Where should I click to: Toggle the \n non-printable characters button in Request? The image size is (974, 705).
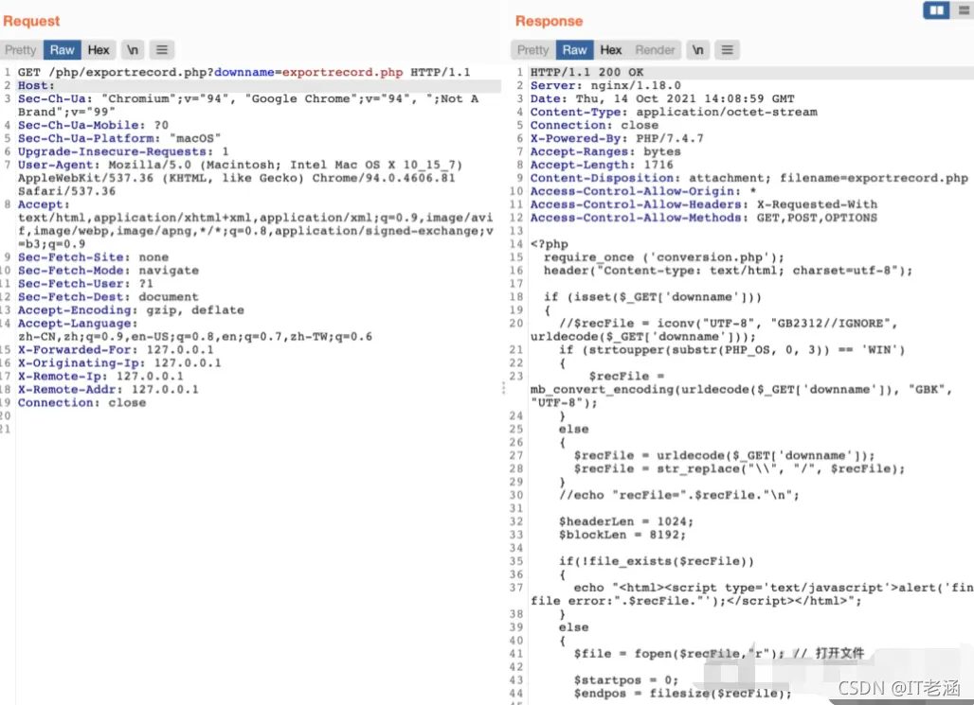tap(133, 49)
